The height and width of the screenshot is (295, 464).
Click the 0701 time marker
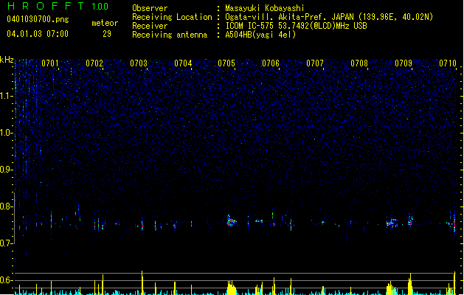tap(50, 63)
